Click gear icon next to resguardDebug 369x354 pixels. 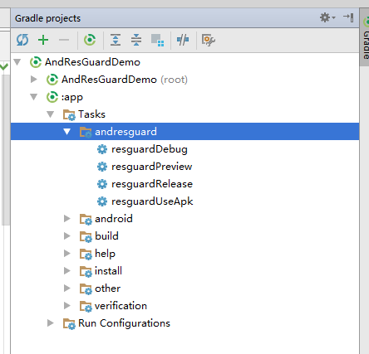coord(102,149)
